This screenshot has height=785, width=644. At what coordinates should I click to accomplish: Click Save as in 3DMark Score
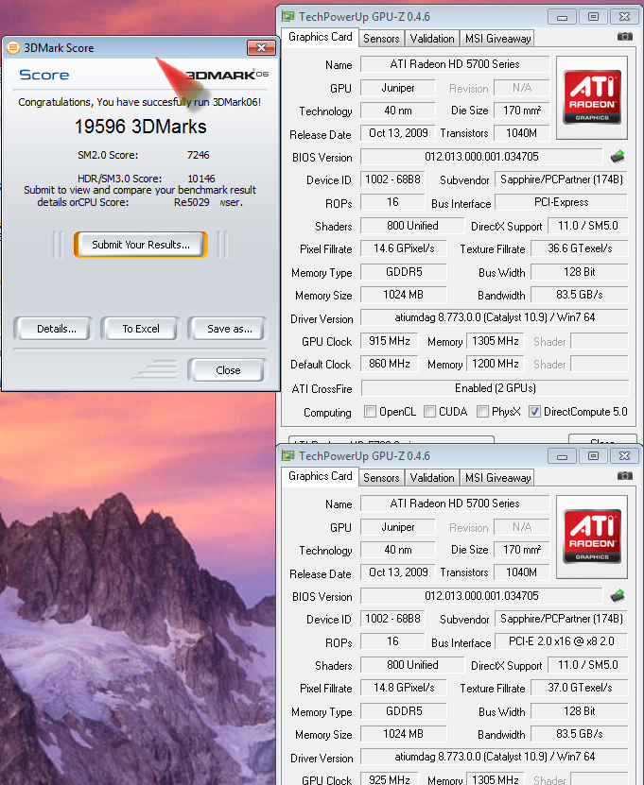[228, 329]
